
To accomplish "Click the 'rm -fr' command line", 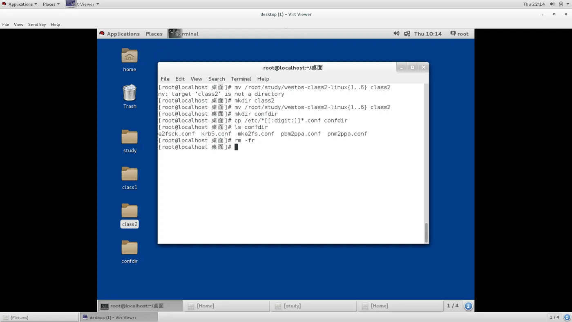I will 206,140.
